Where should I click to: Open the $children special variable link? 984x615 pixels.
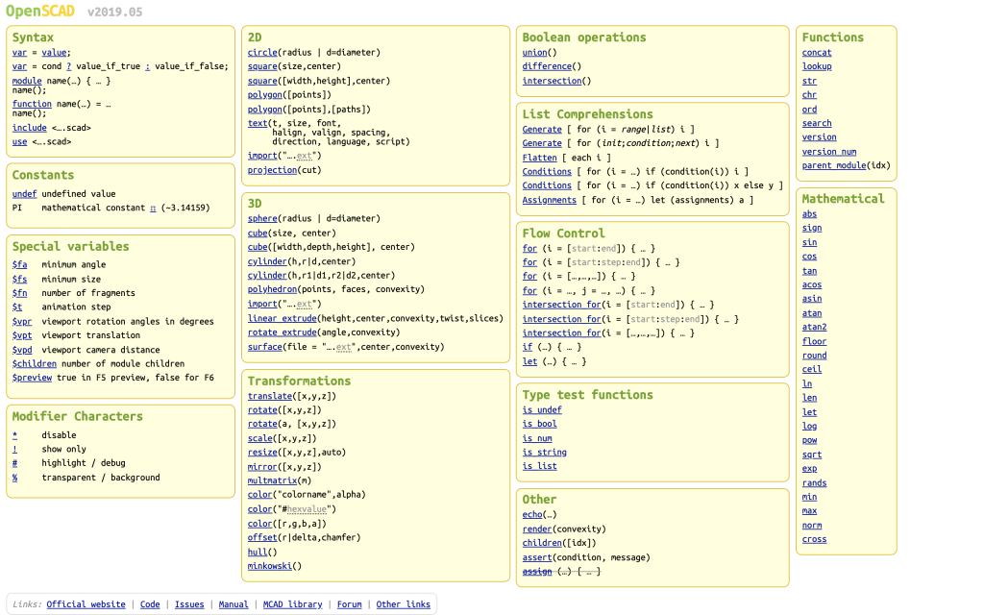(35, 364)
